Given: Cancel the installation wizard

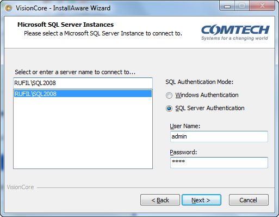Looking at the screenshot, I should (x=249, y=200).
